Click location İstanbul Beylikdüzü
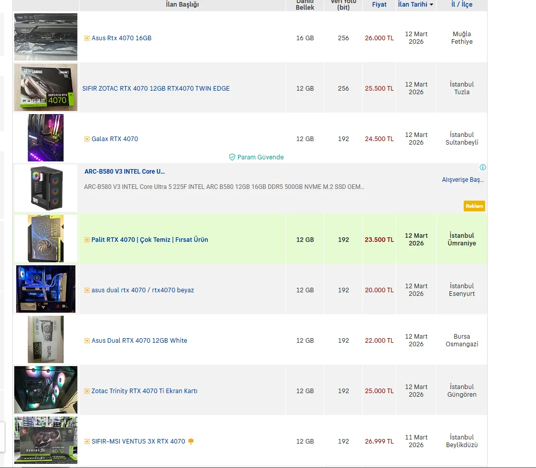This screenshot has height=468, width=536. pos(462,441)
